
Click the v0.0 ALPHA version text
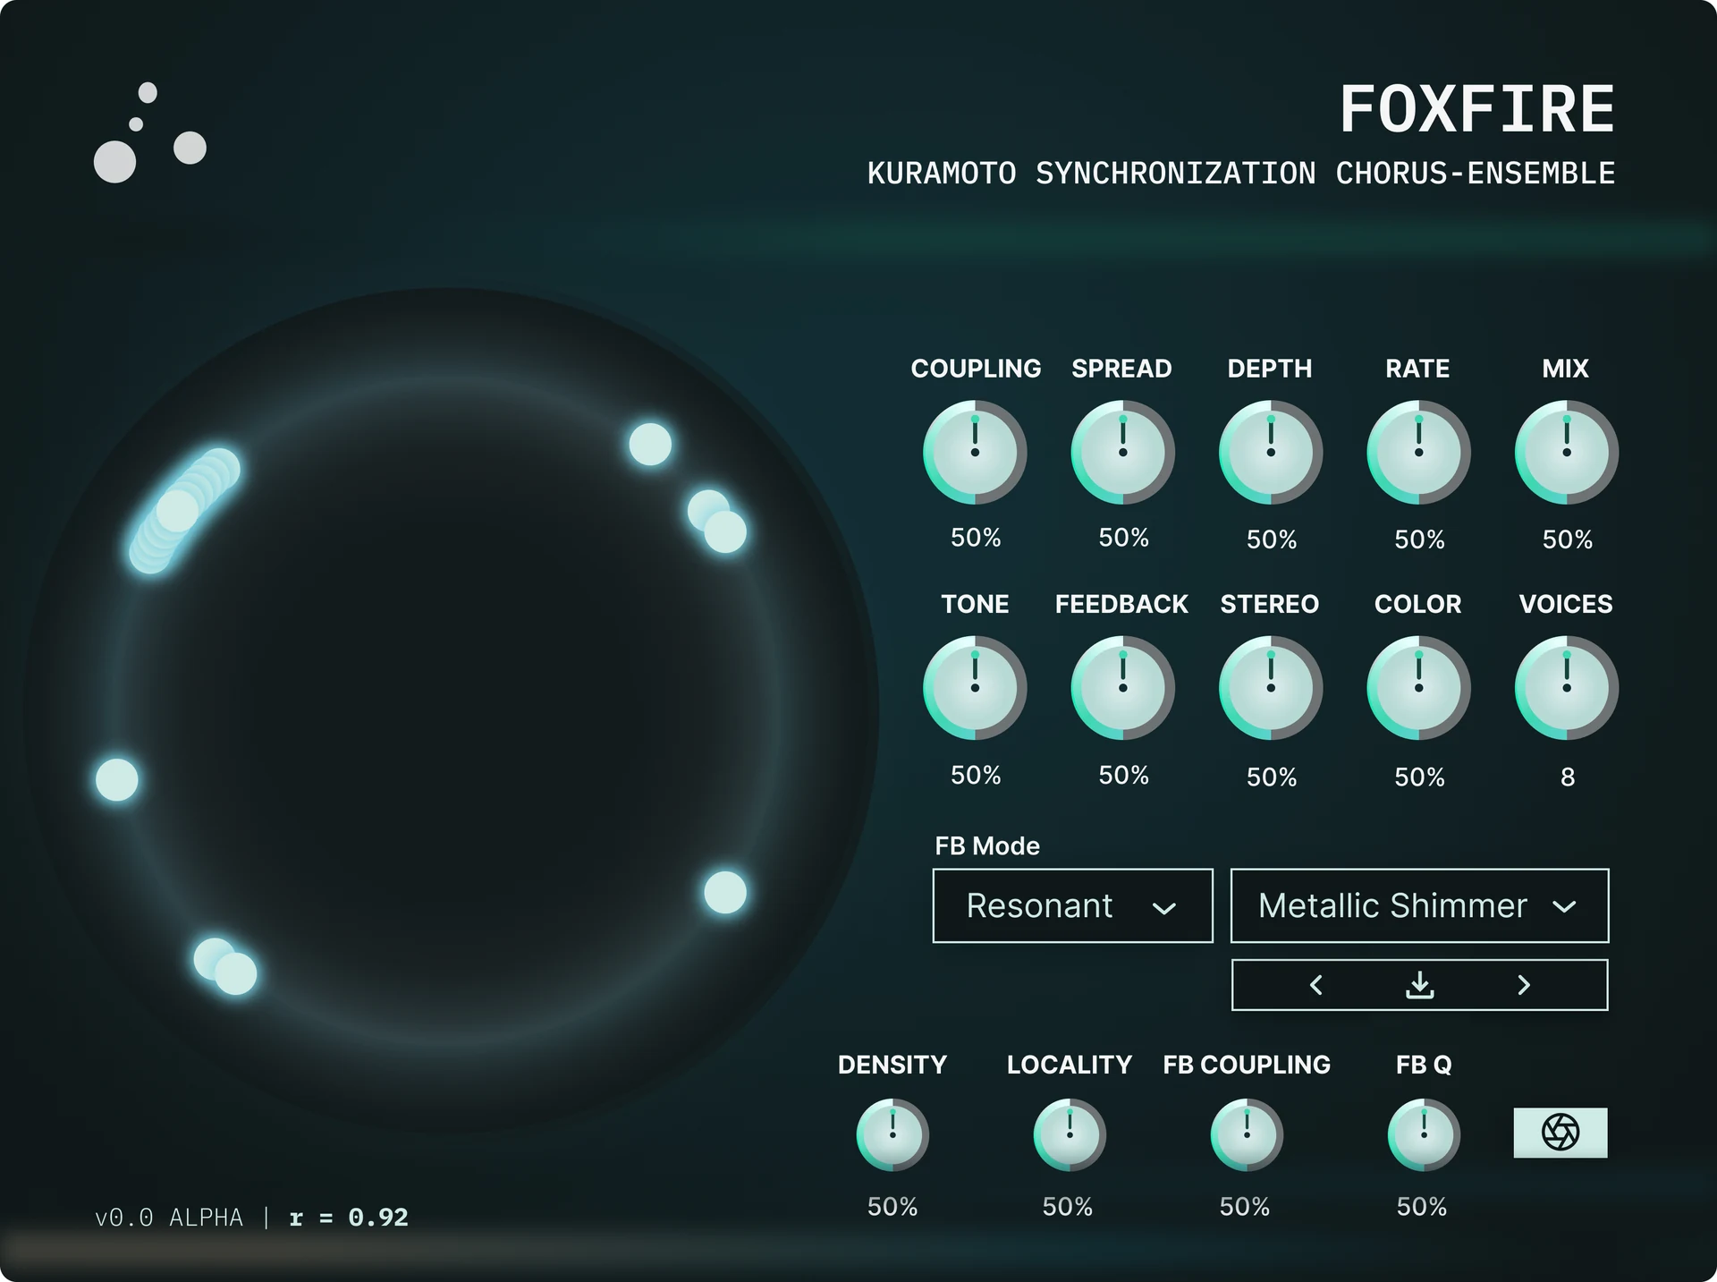point(169,1218)
